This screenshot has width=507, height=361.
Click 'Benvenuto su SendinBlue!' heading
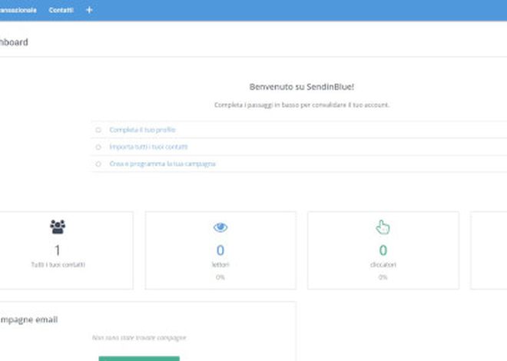(302, 87)
